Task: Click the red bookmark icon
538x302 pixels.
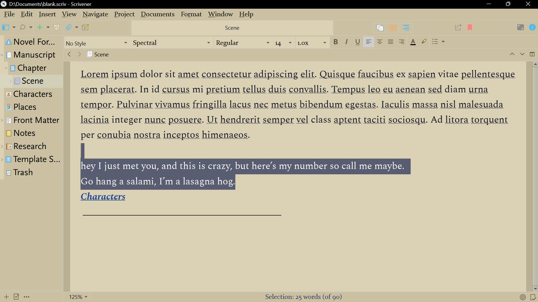Action: [x=470, y=27]
